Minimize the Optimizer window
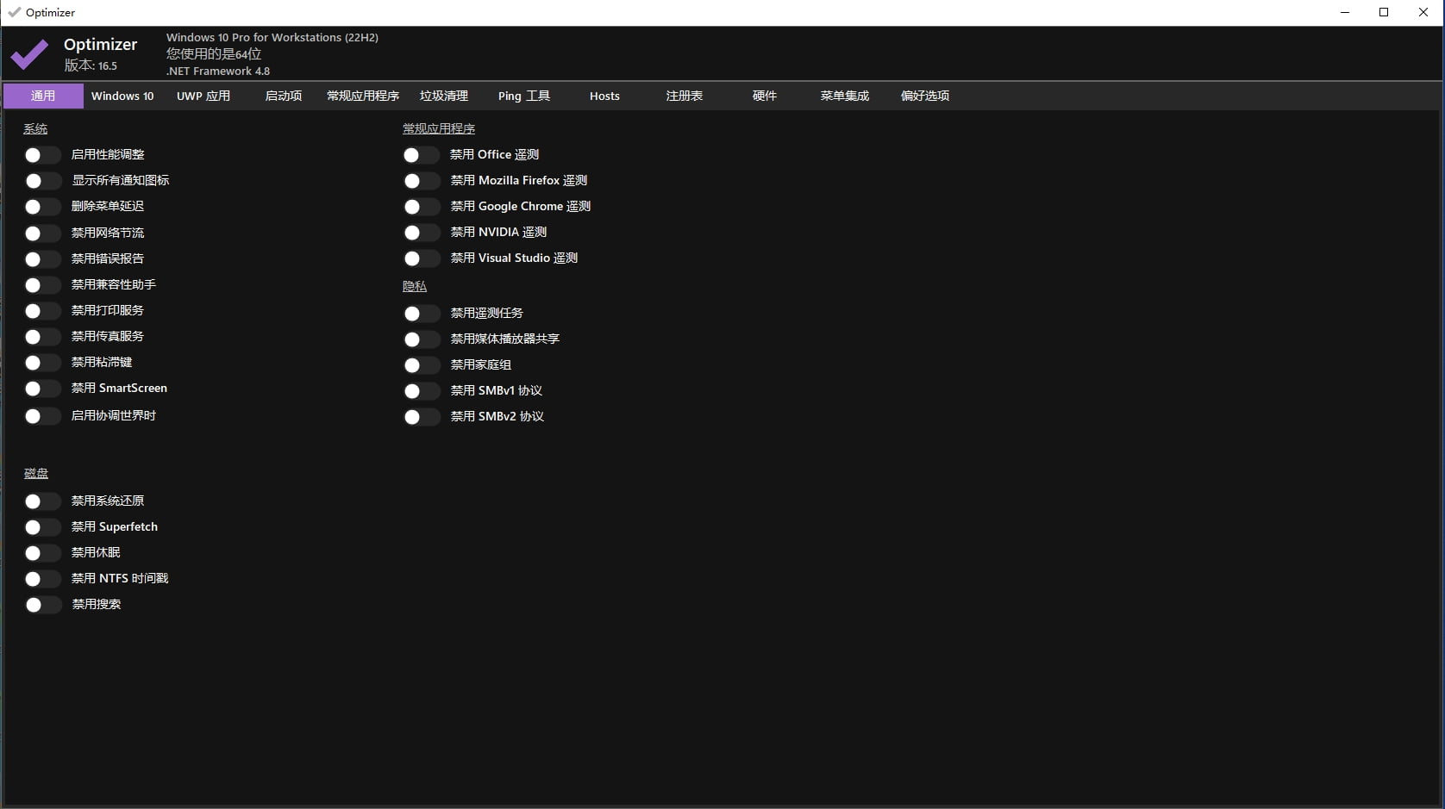This screenshot has height=809, width=1445. pyautogui.click(x=1345, y=12)
